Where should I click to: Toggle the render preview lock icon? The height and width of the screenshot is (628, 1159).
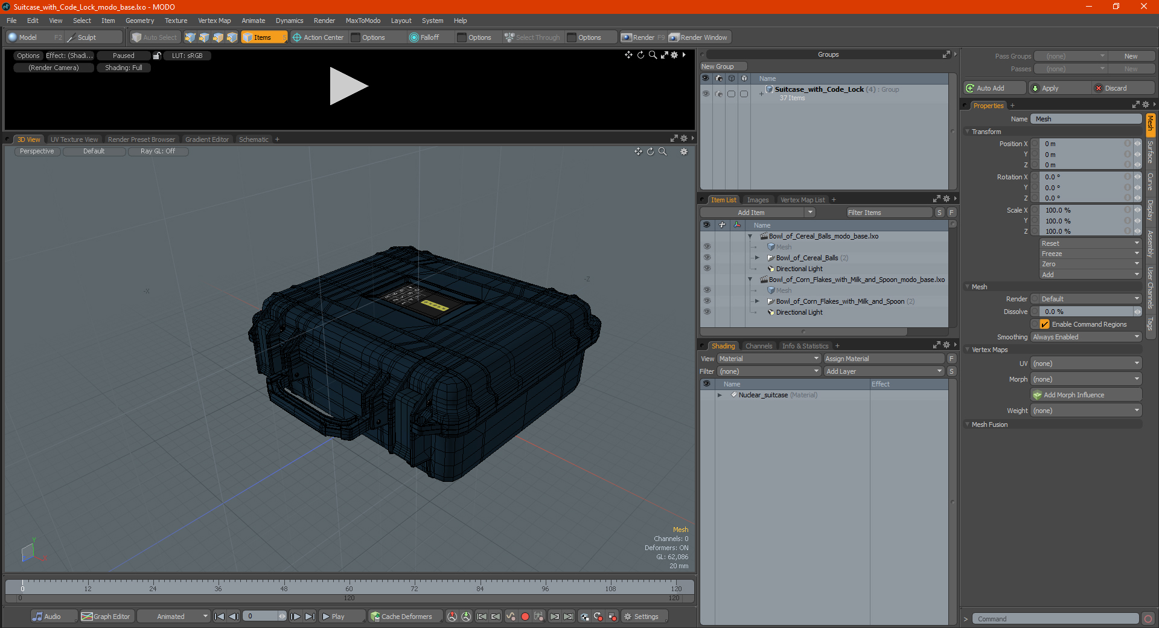click(x=157, y=56)
